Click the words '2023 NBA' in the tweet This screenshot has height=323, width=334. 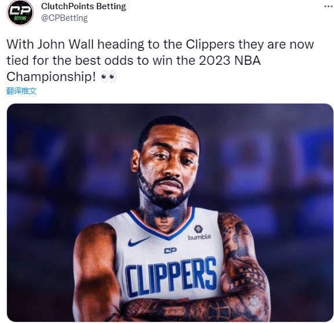[230, 61]
